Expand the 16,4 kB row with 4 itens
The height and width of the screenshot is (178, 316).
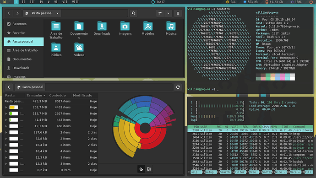tap(6, 151)
